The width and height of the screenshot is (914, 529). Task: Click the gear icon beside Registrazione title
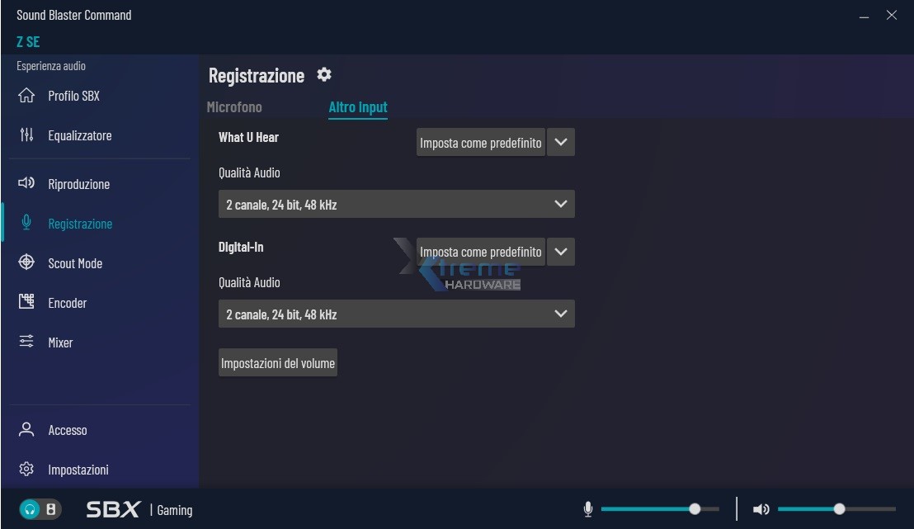324,75
